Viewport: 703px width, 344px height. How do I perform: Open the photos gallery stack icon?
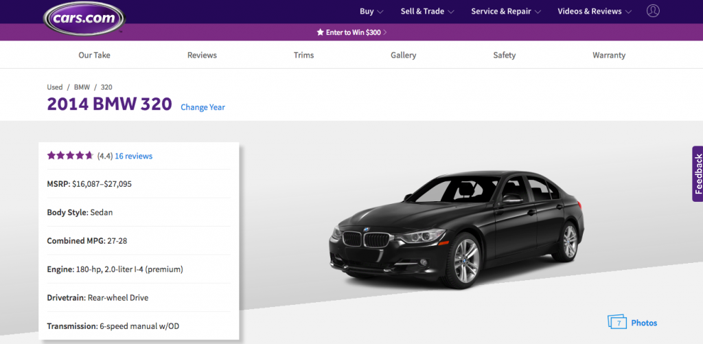pos(617,322)
